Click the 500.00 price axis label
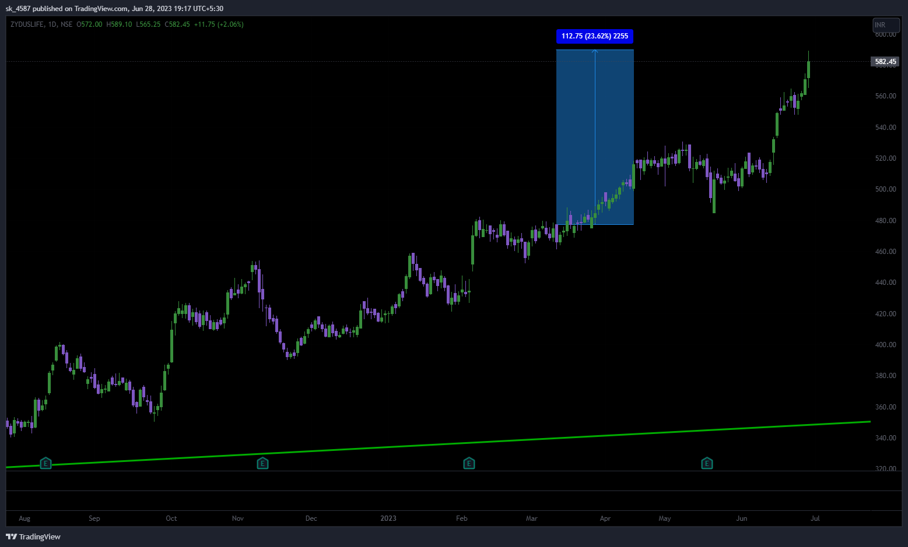Viewport: 908px width, 547px height. coord(885,189)
